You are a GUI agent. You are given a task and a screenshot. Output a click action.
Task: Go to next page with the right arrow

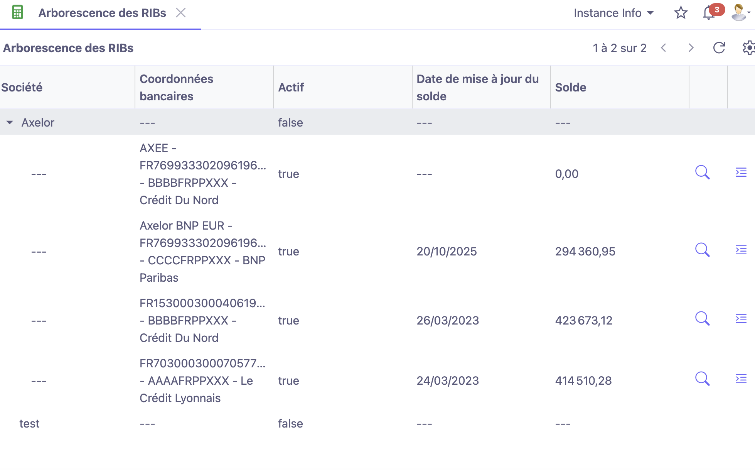[x=691, y=48]
